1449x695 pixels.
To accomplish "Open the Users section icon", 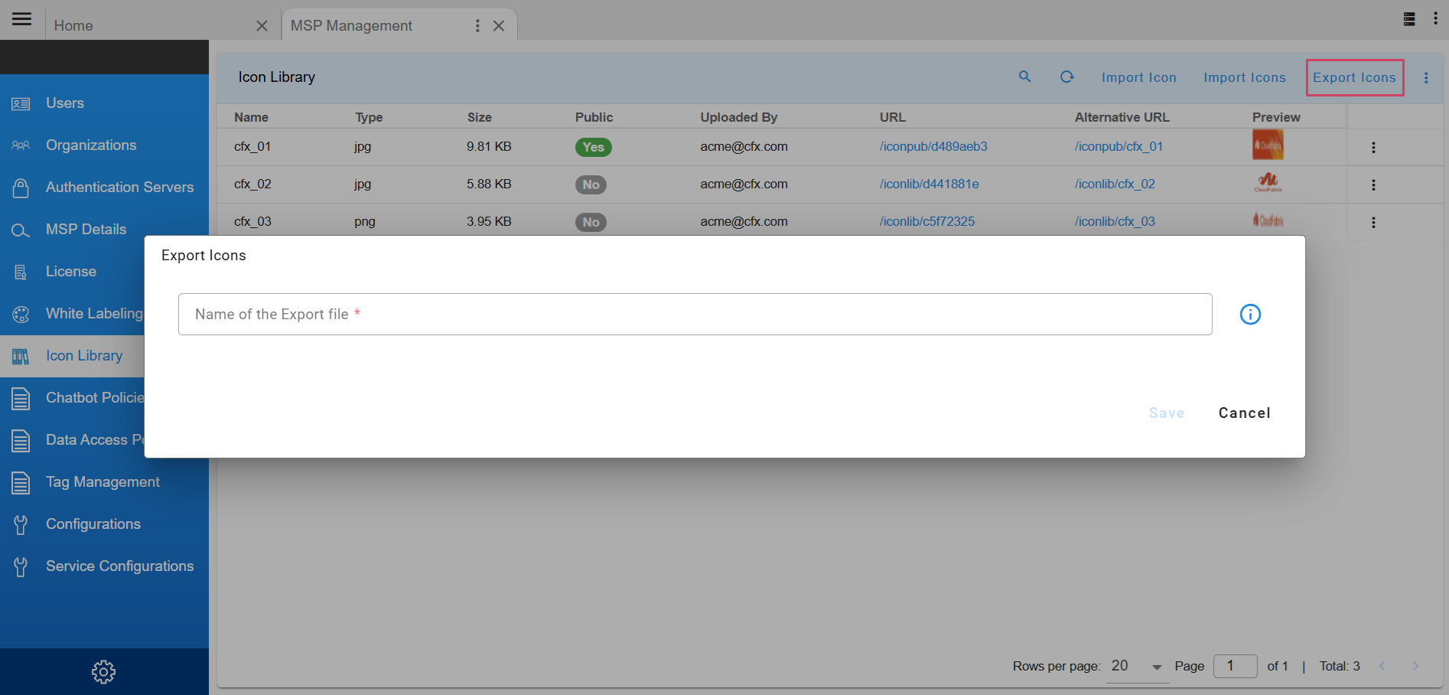I will [21, 103].
